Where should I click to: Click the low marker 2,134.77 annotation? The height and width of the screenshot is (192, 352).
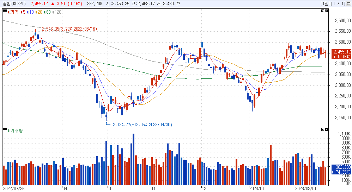(142, 124)
